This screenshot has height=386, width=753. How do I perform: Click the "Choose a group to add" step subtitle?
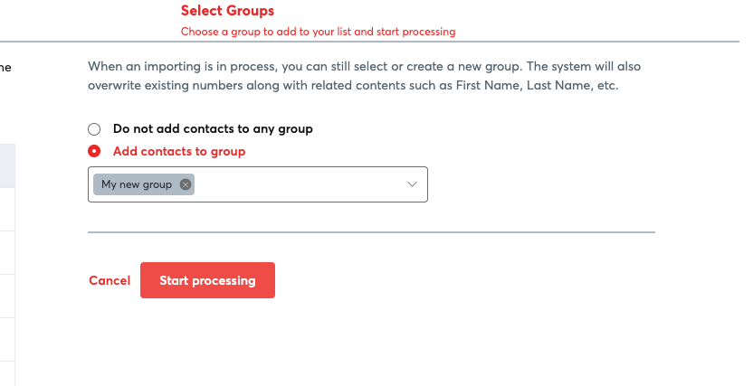(x=318, y=32)
